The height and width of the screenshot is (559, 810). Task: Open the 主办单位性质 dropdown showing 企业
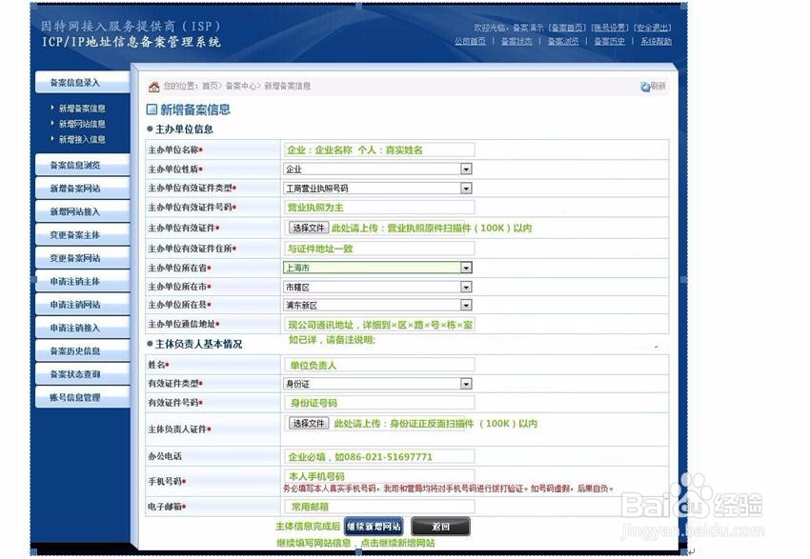point(466,169)
